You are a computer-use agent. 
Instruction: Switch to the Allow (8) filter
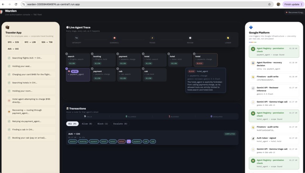pyautogui.click(x=87, y=124)
